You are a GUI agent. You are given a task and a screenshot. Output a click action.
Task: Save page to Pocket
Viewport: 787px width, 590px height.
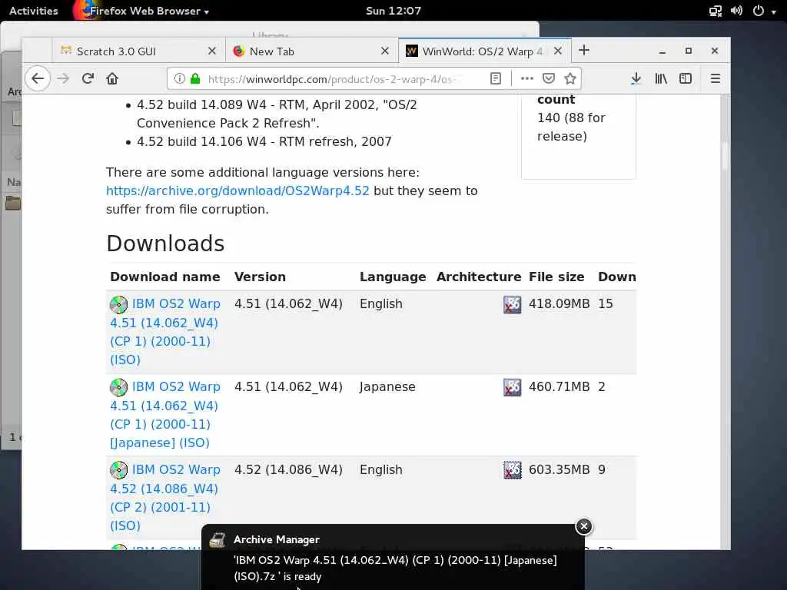click(x=549, y=79)
